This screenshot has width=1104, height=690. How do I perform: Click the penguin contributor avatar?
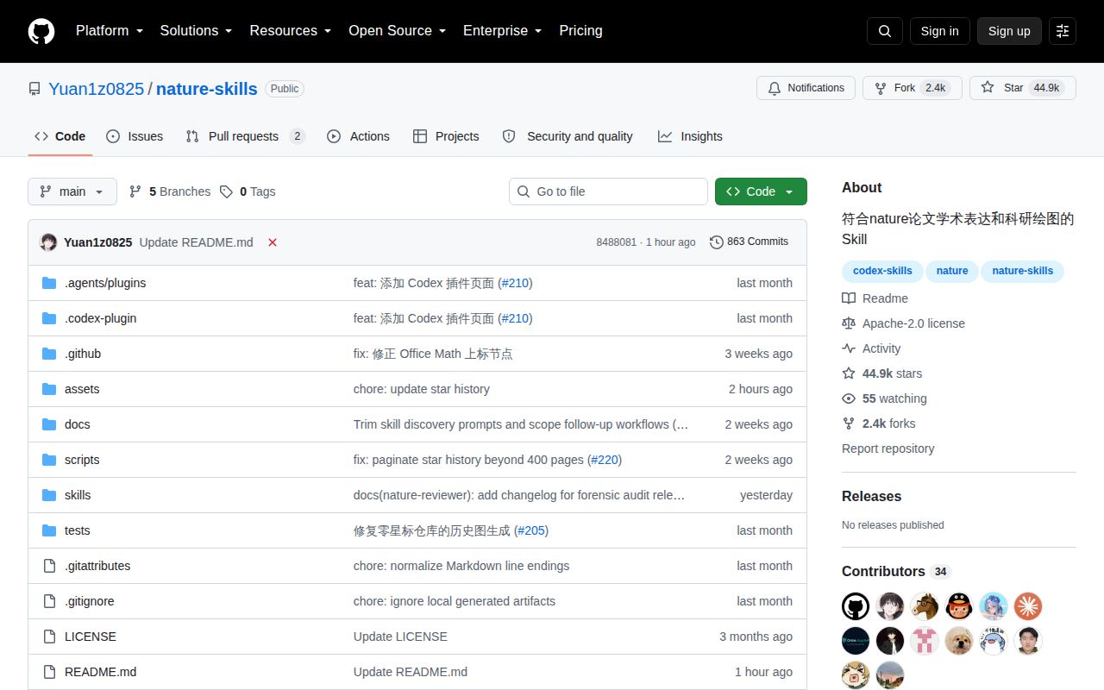959,606
